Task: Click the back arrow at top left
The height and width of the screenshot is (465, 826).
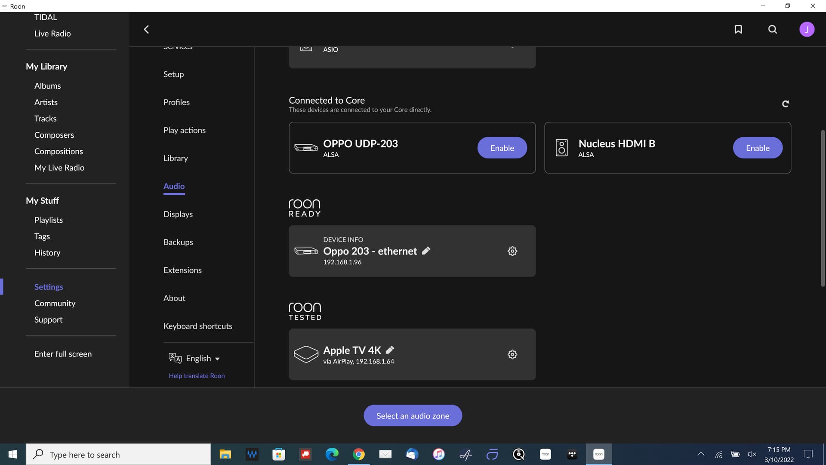Action: (146, 29)
